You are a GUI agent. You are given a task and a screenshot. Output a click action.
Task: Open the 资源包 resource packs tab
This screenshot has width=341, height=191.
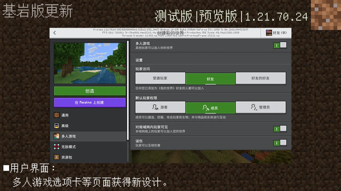pos(88,157)
